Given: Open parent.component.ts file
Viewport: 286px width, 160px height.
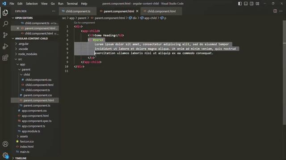Looking at the screenshot, I should click(x=37, y=105).
